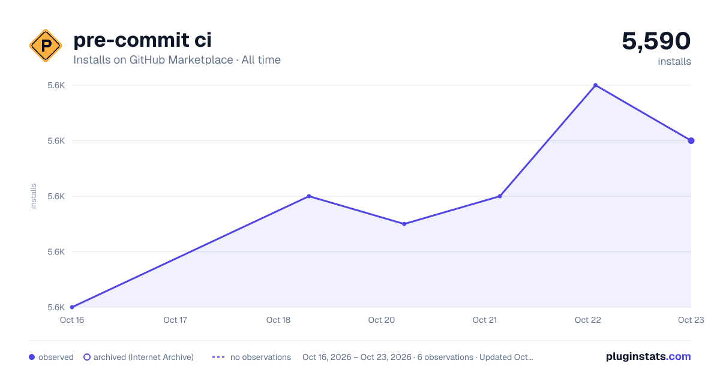720x378 pixels.
Task: Select the Oct 16 data point on chart
Action: [x=72, y=307]
